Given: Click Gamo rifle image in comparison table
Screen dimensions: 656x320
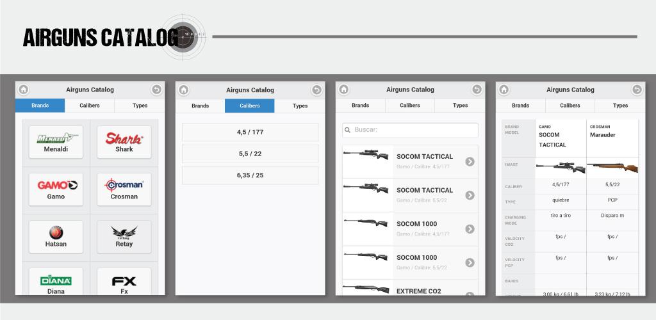Looking at the screenshot, I should (561, 168).
